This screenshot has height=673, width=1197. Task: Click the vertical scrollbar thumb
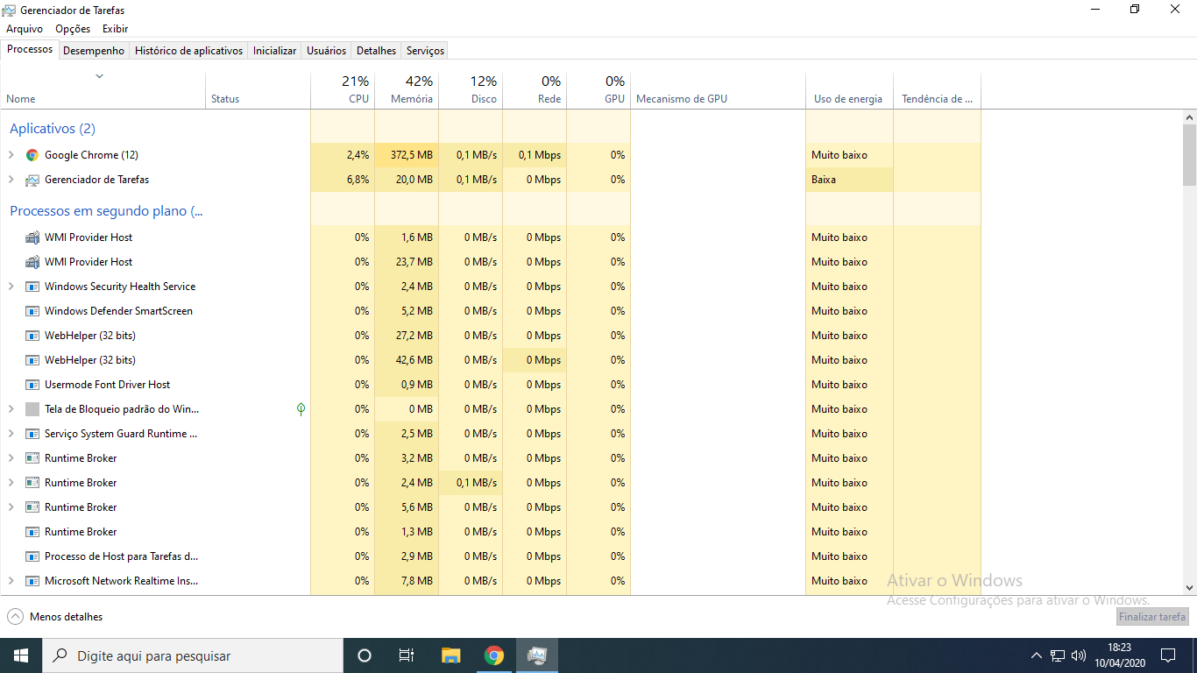click(1189, 155)
